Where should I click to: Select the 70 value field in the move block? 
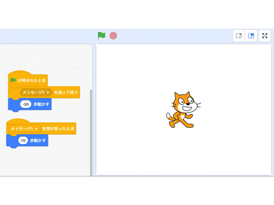pyautogui.click(x=23, y=141)
